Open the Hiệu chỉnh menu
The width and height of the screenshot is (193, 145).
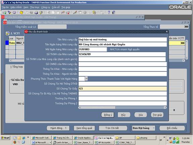(x=16, y=7)
